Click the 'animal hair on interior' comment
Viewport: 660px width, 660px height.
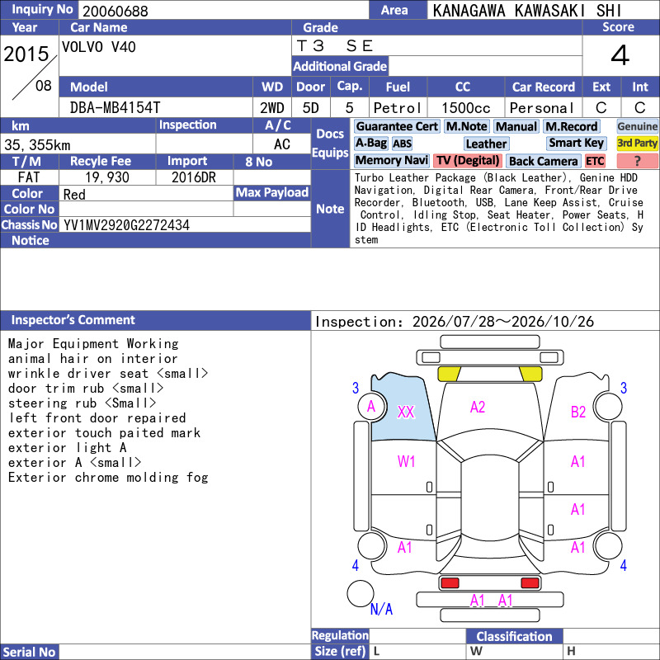pyautogui.click(x=93, y=359)
